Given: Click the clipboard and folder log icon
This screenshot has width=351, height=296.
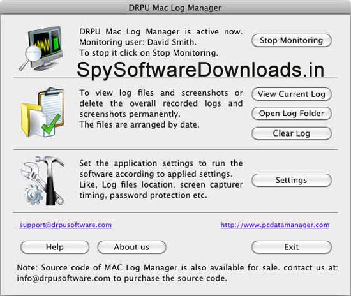Looking at the screenshot, I should [43, 112].
